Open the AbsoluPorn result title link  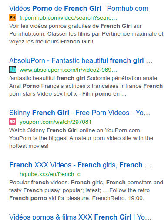click(81, 60)
